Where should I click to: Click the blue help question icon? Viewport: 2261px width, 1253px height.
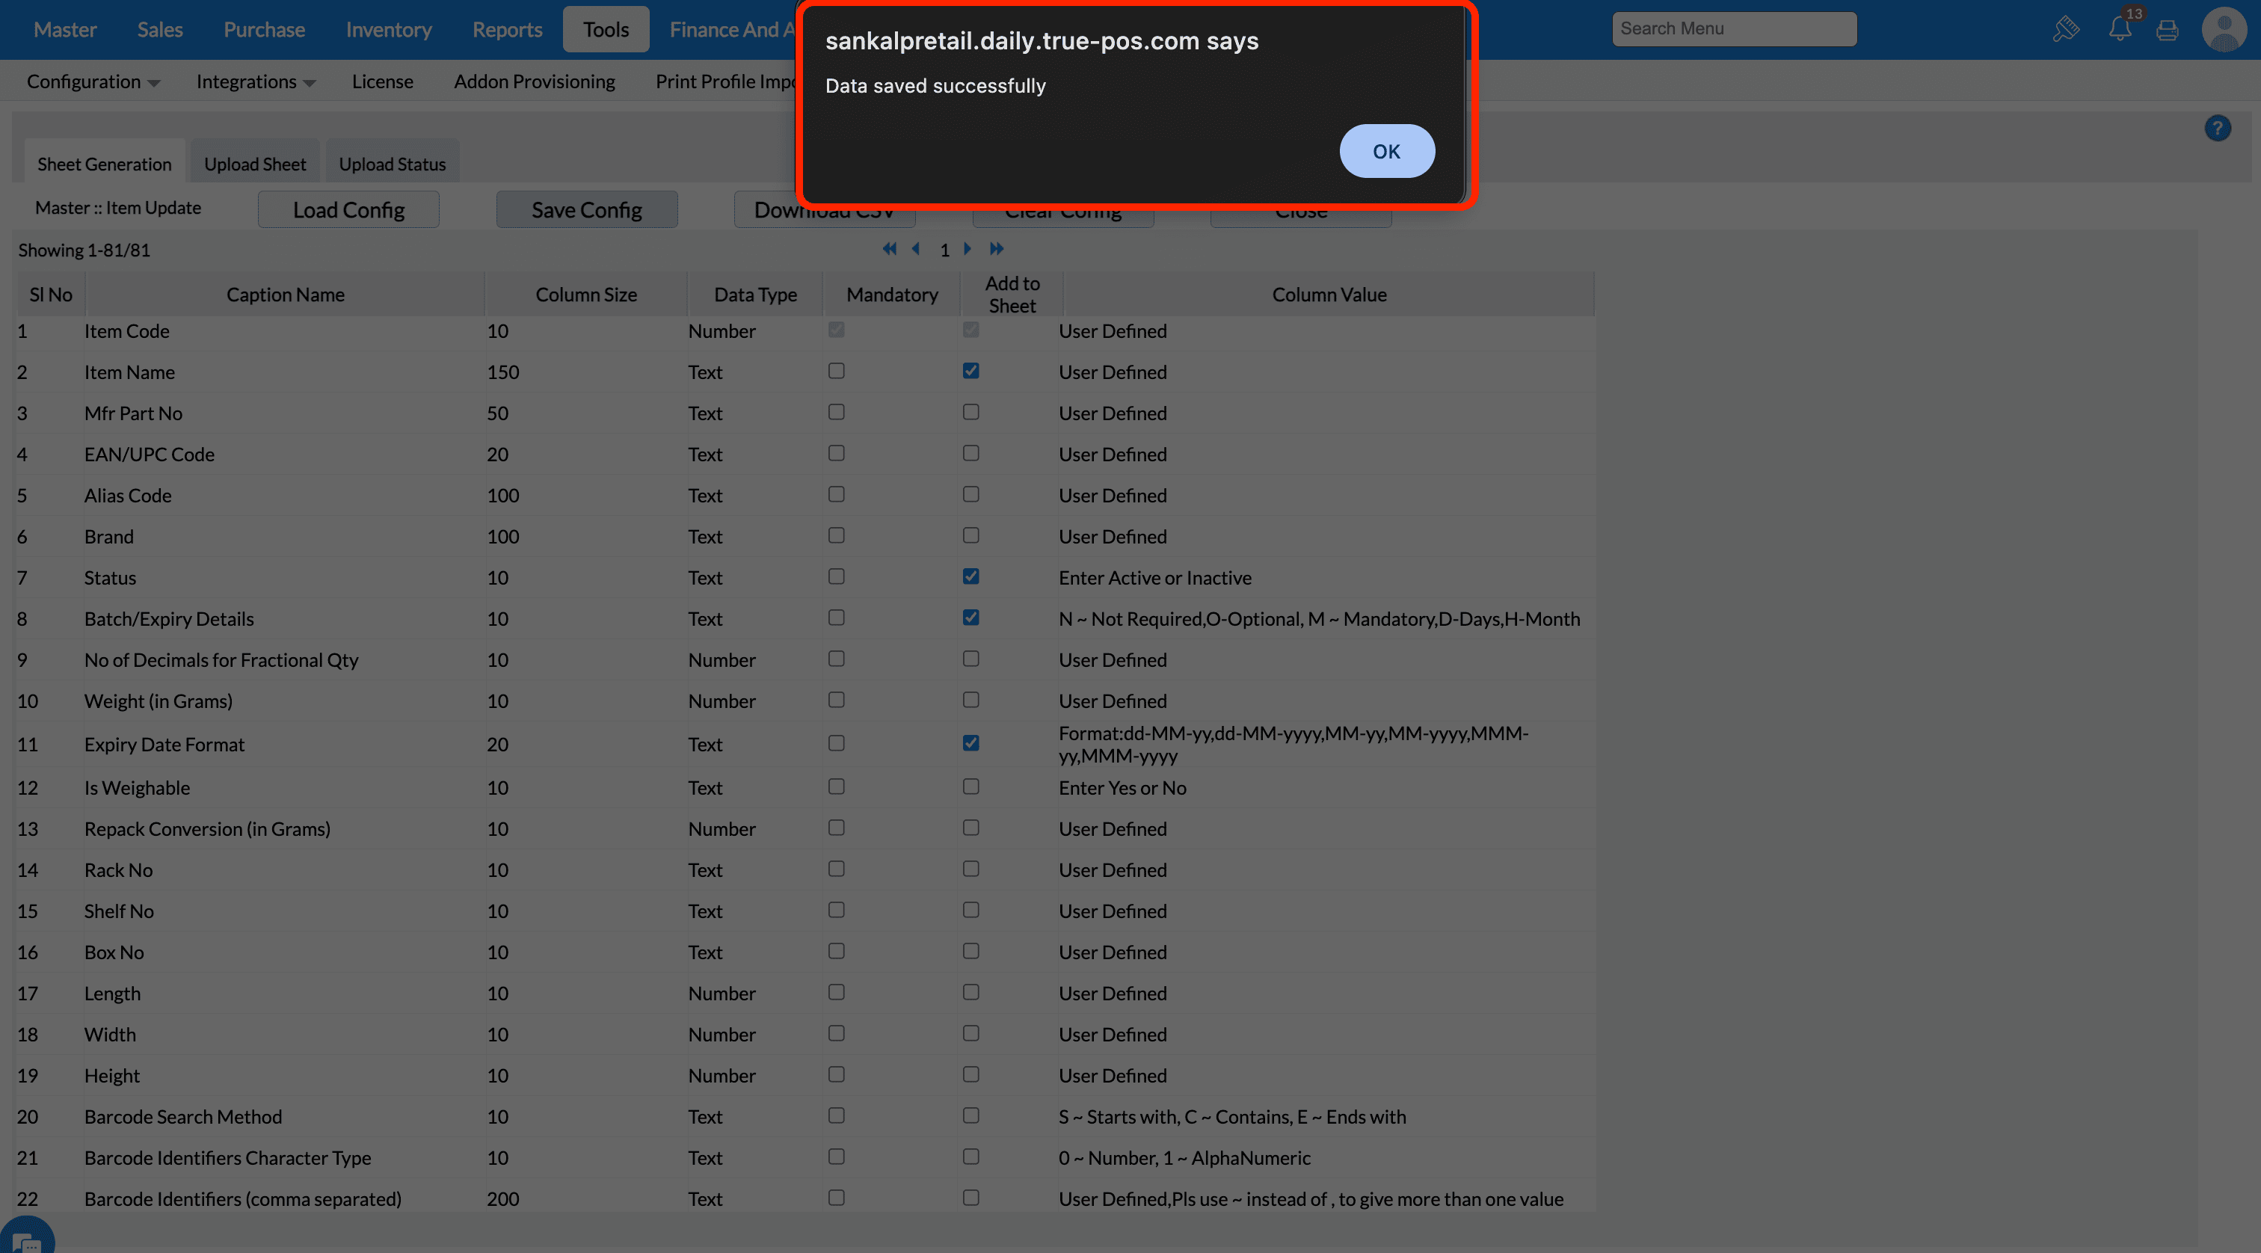click(2217, 129)
